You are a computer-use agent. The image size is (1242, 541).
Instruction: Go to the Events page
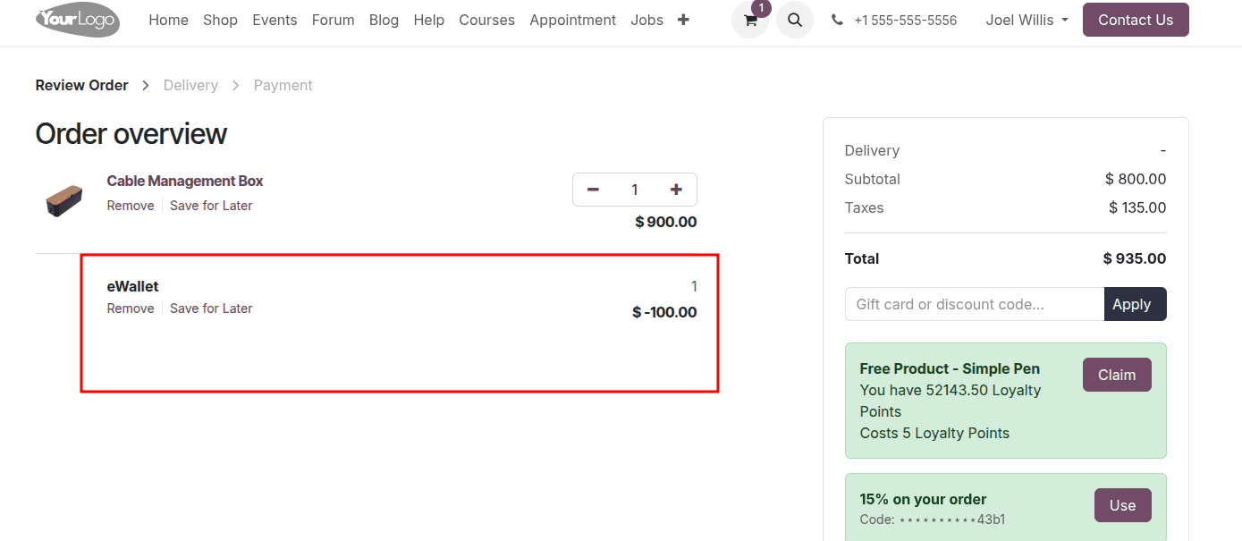[275, 20]
